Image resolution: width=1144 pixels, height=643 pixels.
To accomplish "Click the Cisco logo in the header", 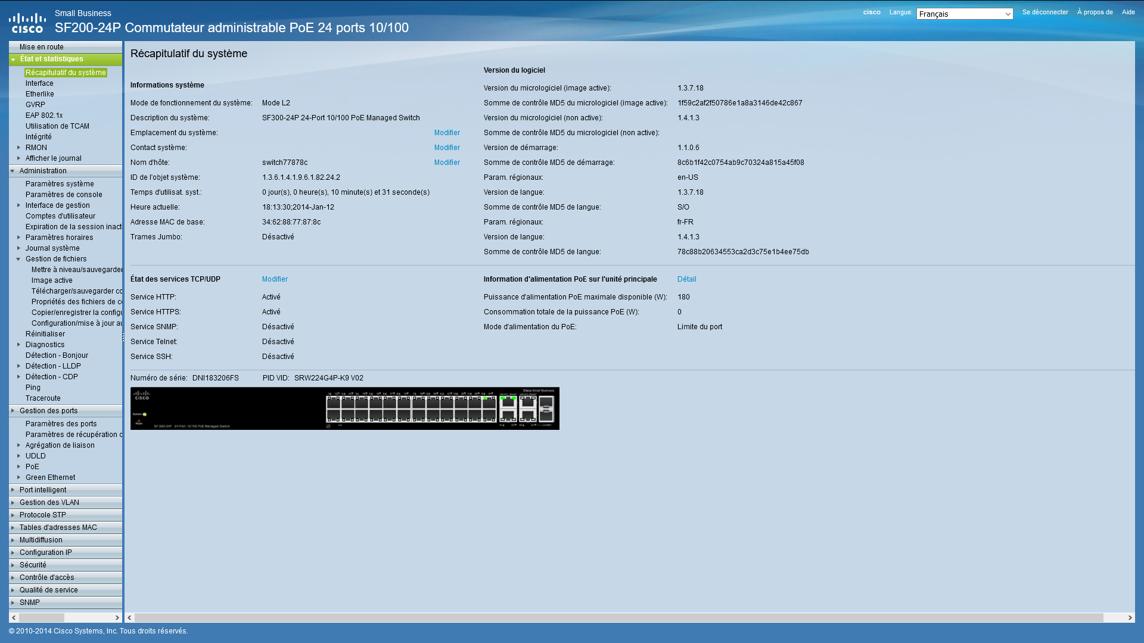I will [27, 23].
